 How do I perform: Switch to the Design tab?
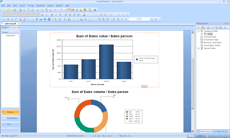pyautogui.click(x=5, y=28)
